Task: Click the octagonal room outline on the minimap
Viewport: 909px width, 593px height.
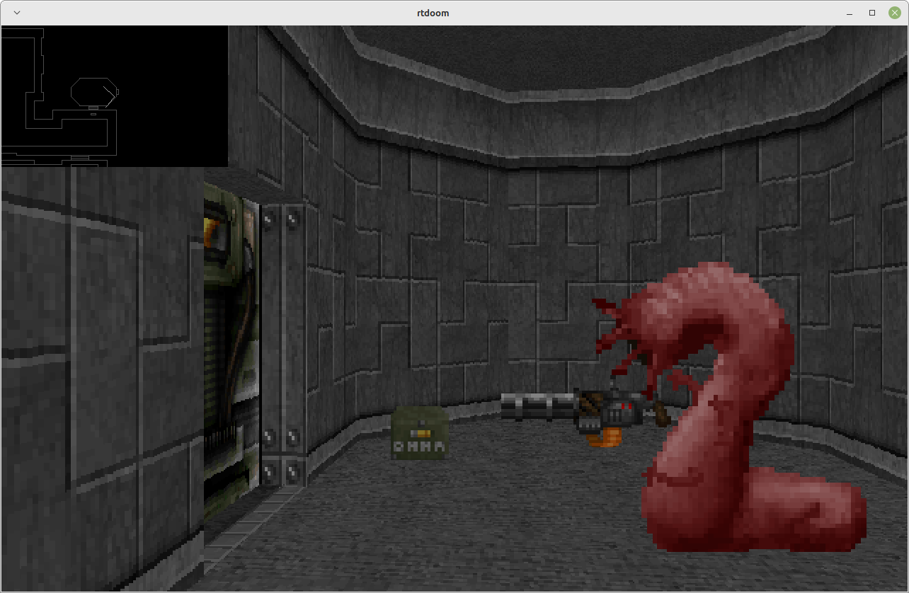Action: click(x=92, y=91)
